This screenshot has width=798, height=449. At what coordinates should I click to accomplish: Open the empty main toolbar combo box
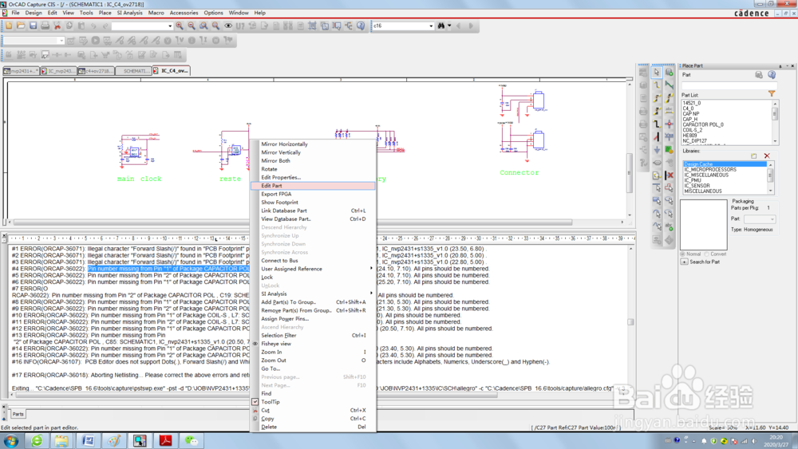pyautogui.click(x=170, y=26)
